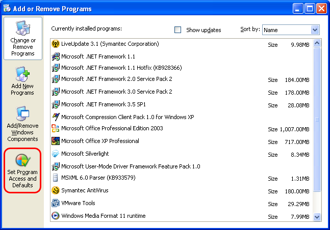Select the Microsoft Compression Client Pack icon

click(x=56, y=117)
